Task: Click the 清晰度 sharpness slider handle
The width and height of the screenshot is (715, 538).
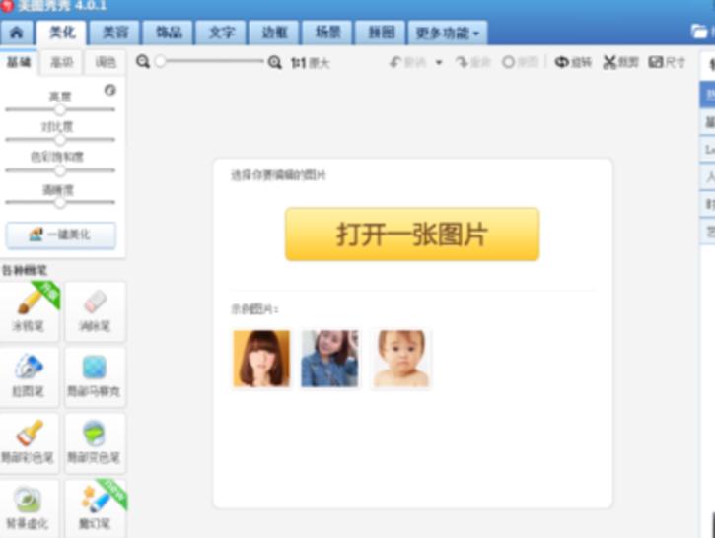Action: pos(60,203)
